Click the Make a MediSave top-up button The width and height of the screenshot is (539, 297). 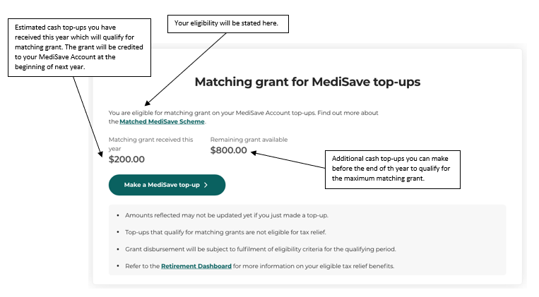(167, 185)
